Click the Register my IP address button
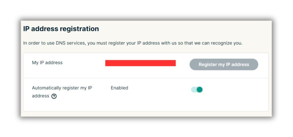This screenshot has height=137, width=293. point(224,65)
